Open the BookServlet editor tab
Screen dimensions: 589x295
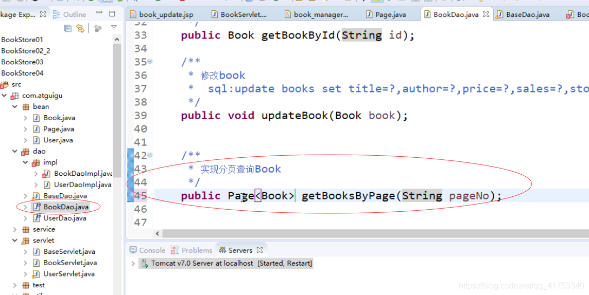click(239, 14)
